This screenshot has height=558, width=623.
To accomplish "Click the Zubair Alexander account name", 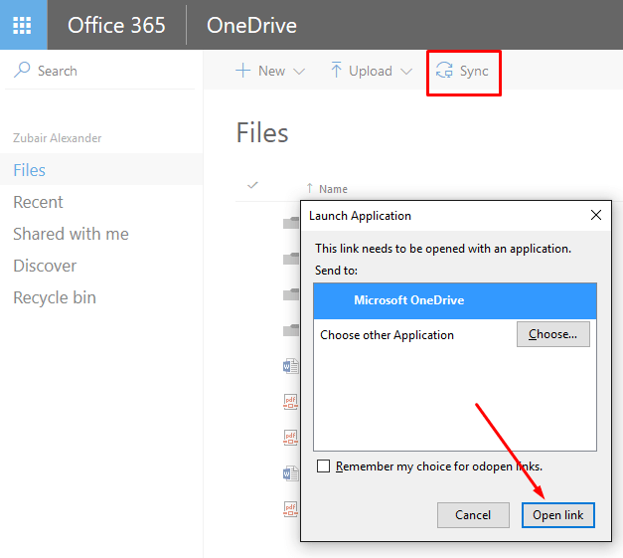I will (58, 138).
